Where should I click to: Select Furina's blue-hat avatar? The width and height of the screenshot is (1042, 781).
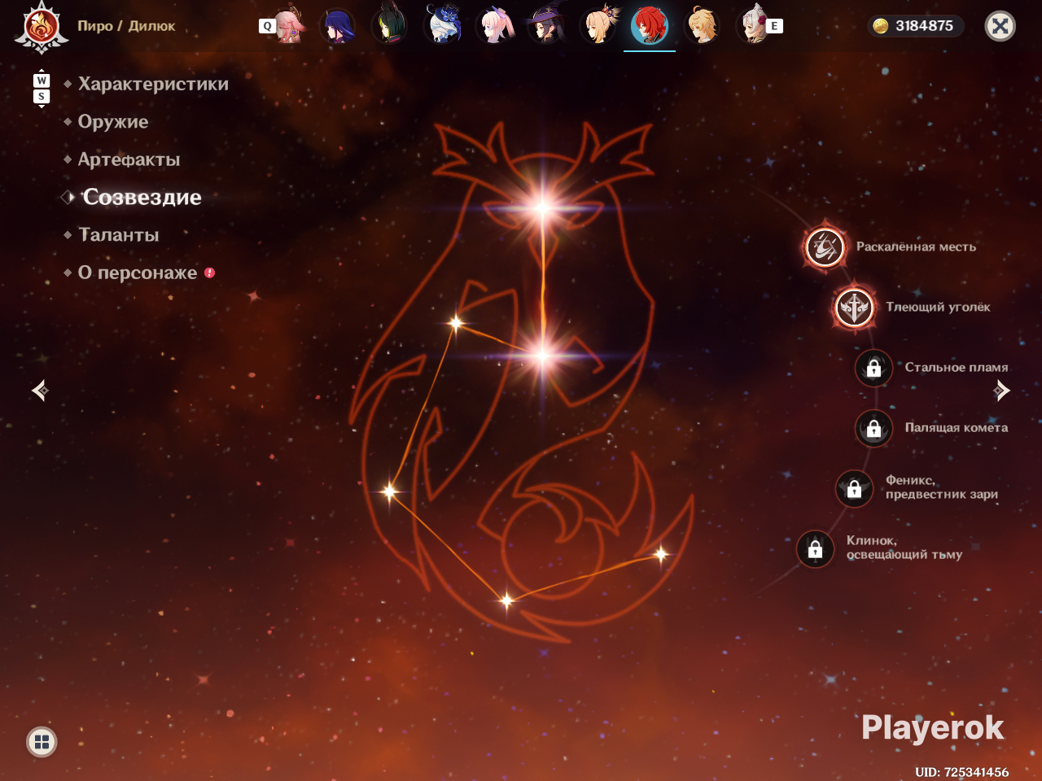(441, 26)
